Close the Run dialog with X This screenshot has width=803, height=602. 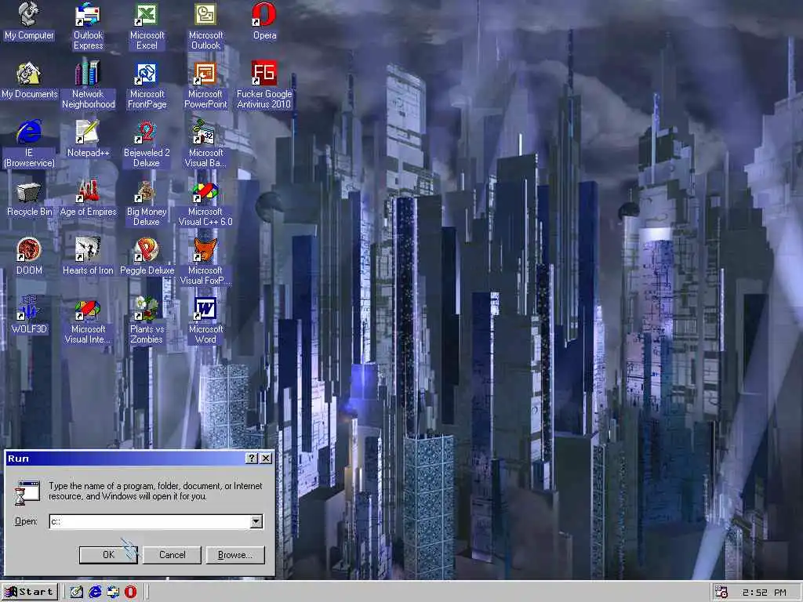click(x=266, y=458)
